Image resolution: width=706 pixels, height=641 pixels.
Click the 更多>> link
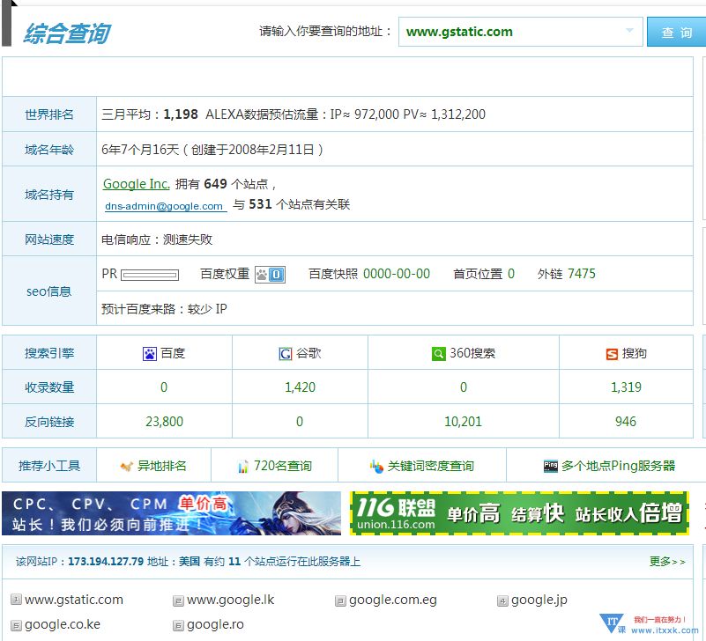667,562
